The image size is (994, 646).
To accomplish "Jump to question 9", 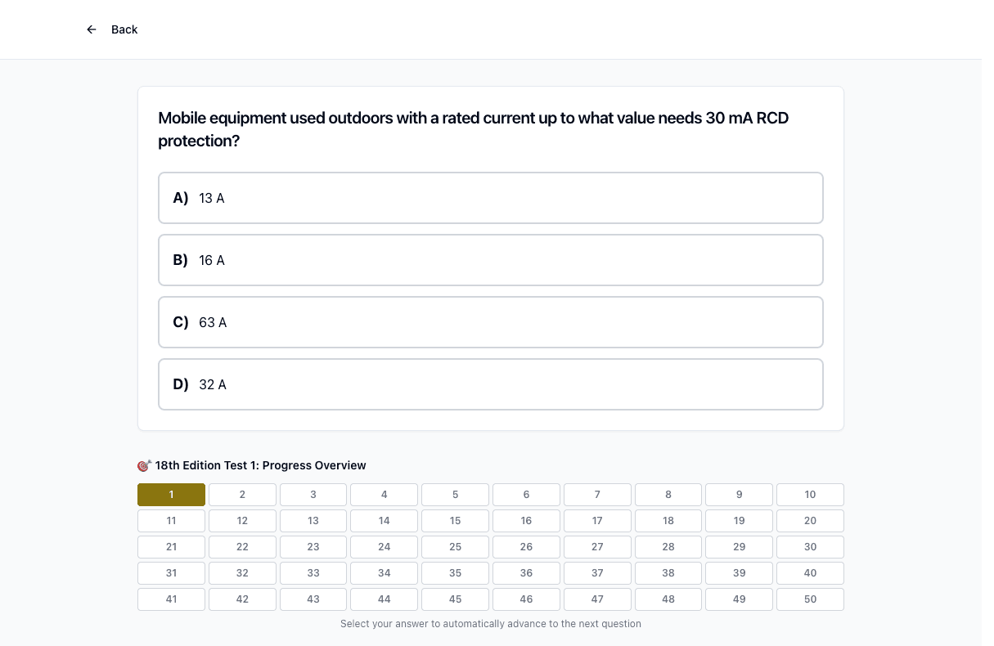I will click(740, 495).
